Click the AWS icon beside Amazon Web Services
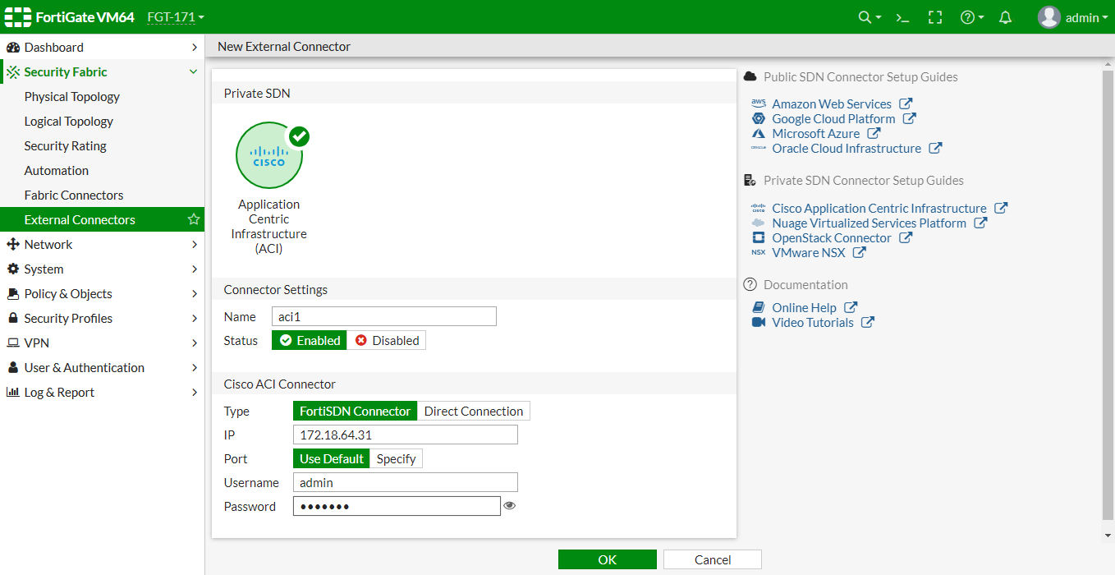Screen dimensions: 1115x575 coord(756,103)
